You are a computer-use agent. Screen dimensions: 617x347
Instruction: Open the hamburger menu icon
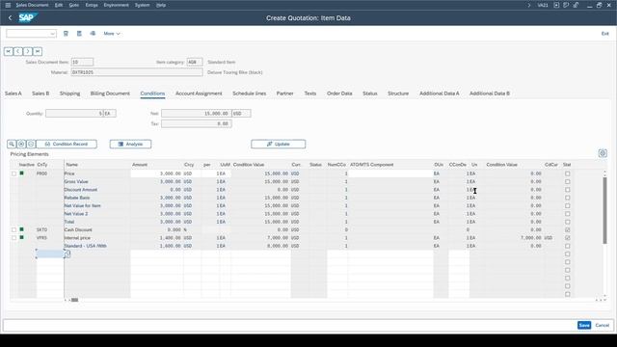click(8, 5)
